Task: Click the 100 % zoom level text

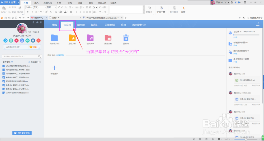Action: tap(227, 139)
